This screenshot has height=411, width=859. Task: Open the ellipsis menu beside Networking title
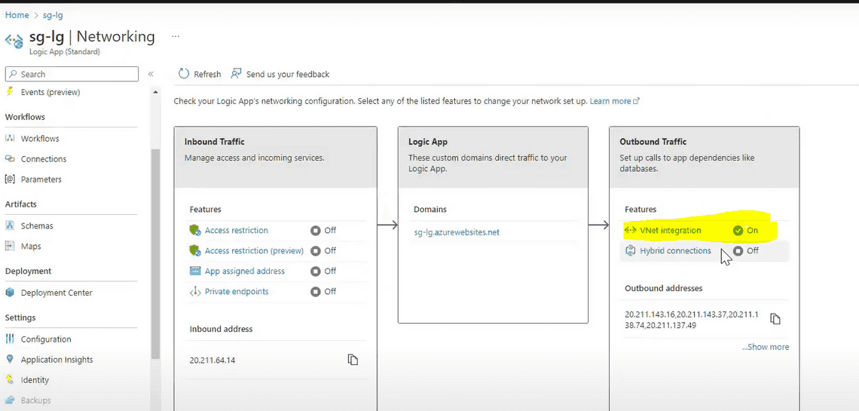[176, 36]
